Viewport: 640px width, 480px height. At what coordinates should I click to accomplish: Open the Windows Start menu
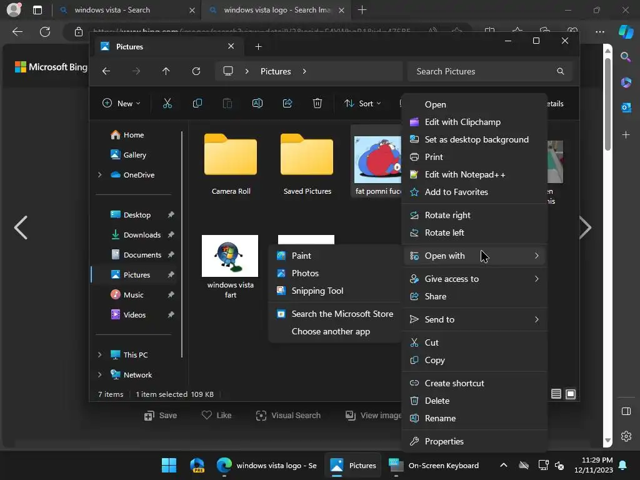tap(169, 465)
